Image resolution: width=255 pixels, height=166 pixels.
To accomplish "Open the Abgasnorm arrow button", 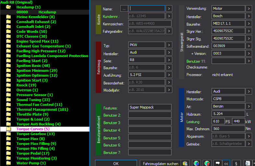I will pos(249,136).
